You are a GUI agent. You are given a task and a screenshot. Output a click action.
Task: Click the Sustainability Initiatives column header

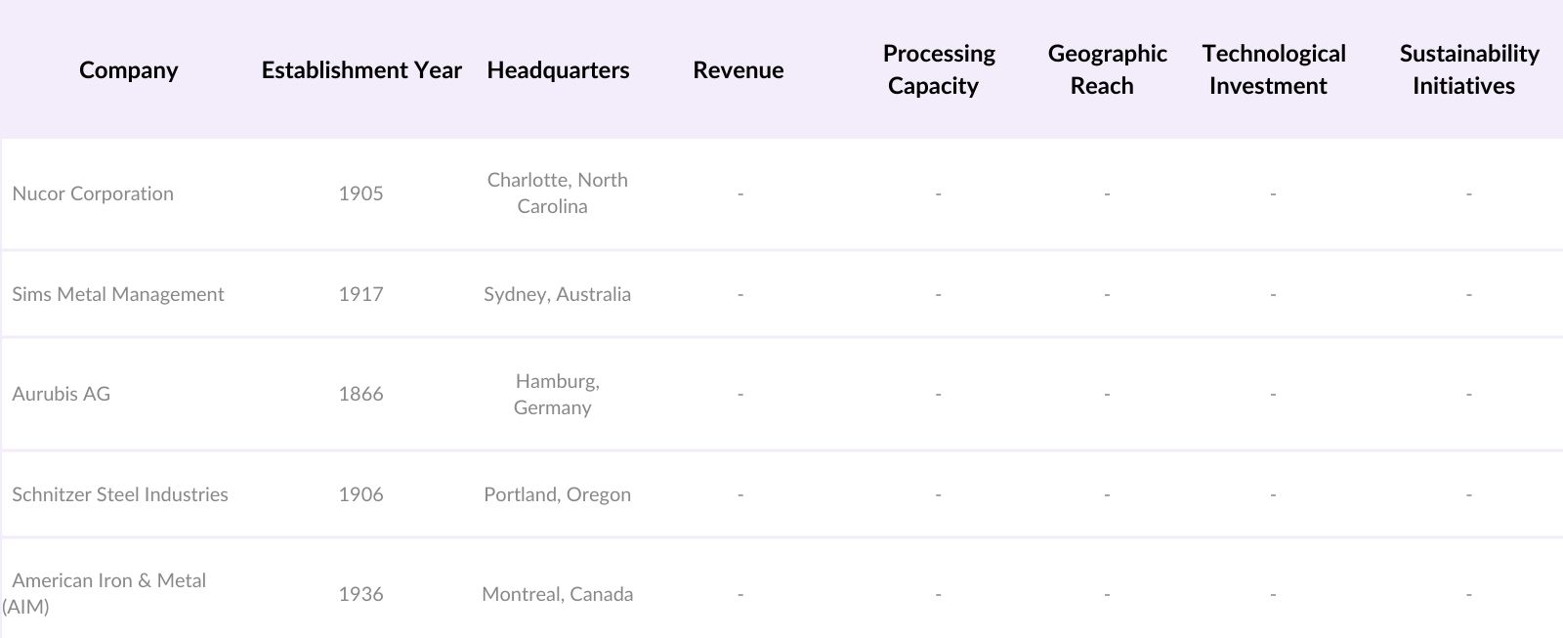coord(1468,69)
